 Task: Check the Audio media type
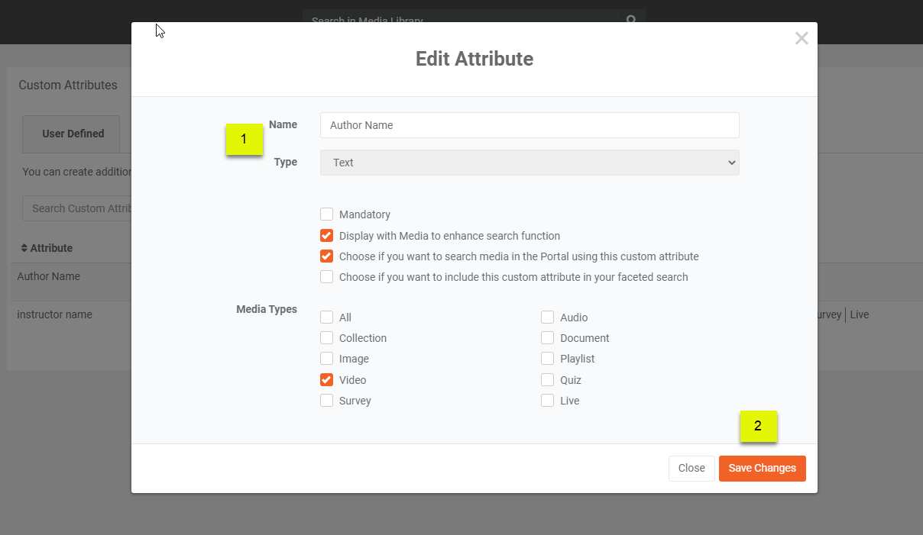pyautogui.click(x=548, y=317)
